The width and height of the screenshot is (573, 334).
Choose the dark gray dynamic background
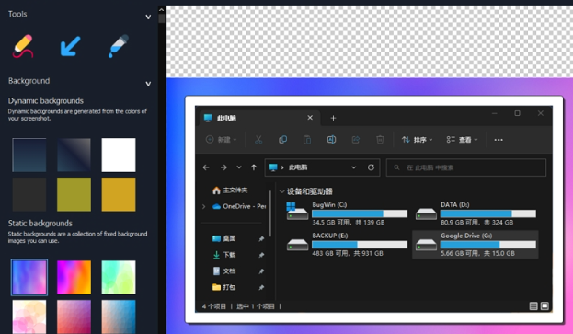tap(29, 194)
